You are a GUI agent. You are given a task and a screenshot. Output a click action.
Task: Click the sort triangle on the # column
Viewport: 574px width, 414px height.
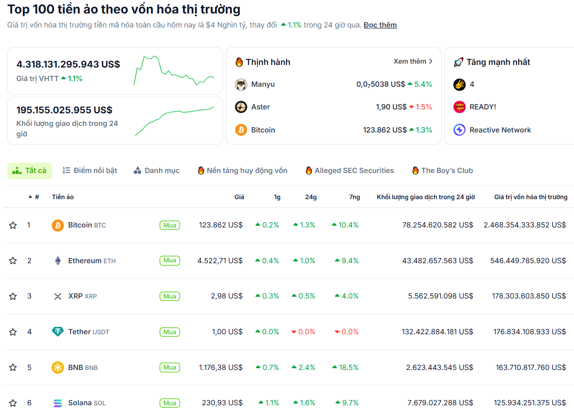29,197
